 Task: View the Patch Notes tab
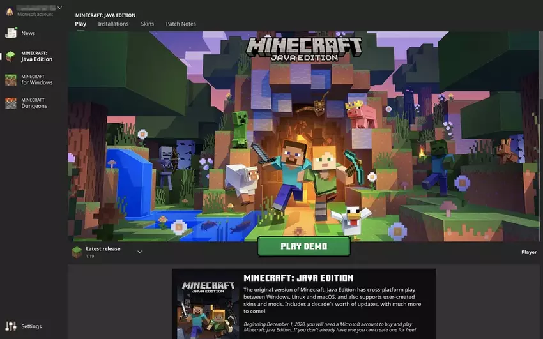tap(181, 24)
